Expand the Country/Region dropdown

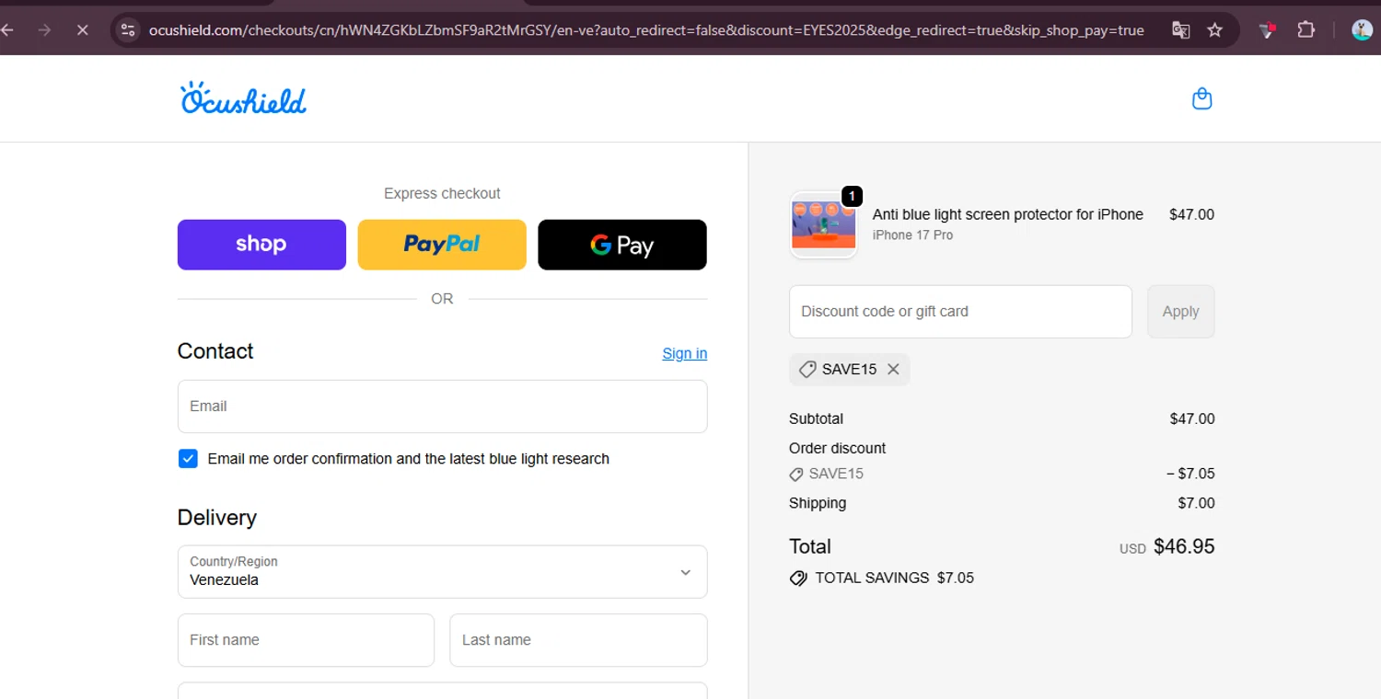pos(442,572)
